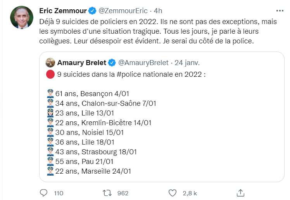
Task: Open the share tweet icon
Action: coord(240,193)
